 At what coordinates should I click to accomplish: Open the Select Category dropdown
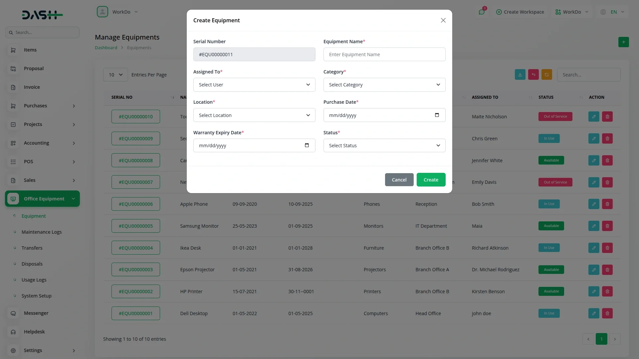pos(384,85)
